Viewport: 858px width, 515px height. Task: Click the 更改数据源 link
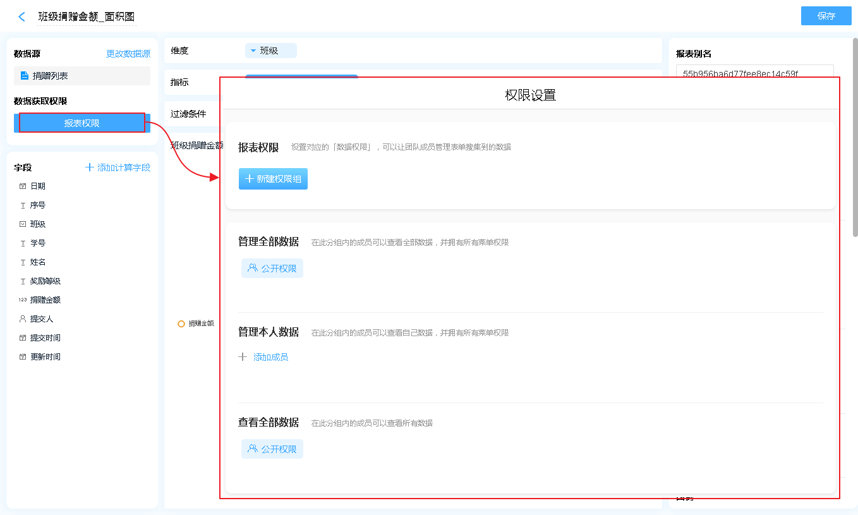tap(128, 54)
